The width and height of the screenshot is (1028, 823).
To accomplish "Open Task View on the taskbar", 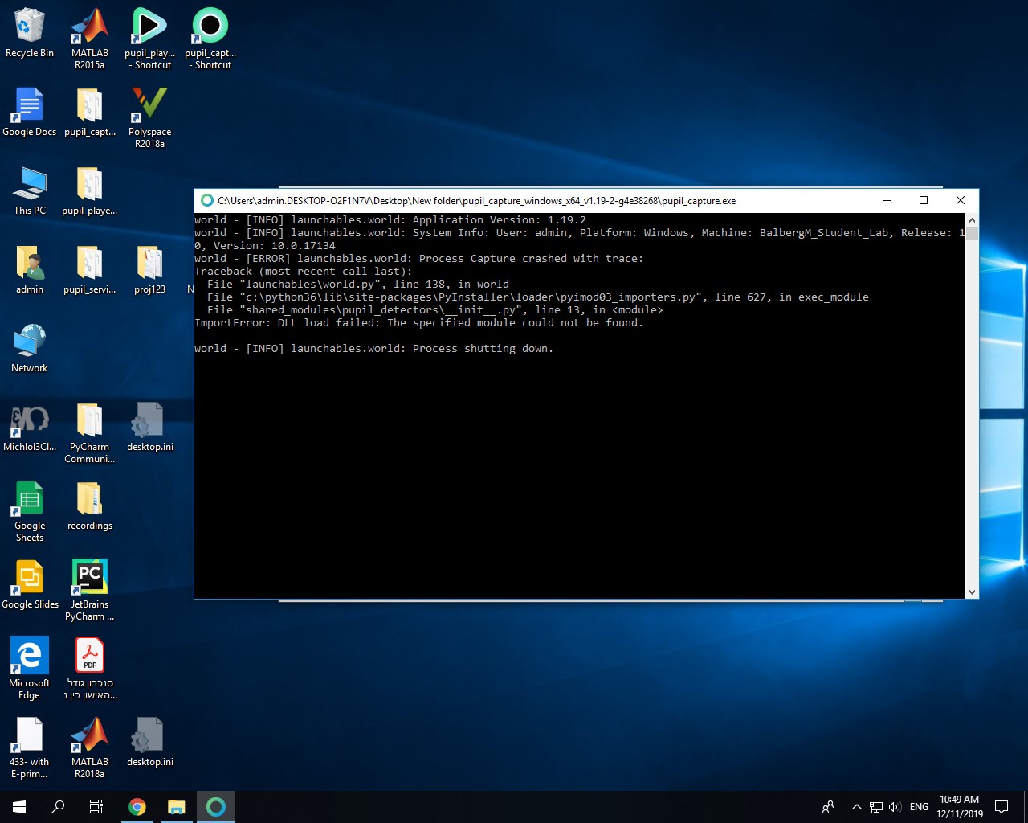I will (x=96, y=807).
